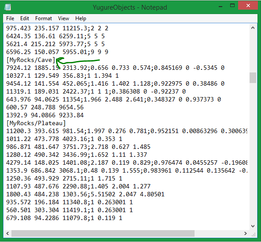Click the vertical scrollbar down arrow
This screenshot has height=242, width=261.
[x=253, y=226]
